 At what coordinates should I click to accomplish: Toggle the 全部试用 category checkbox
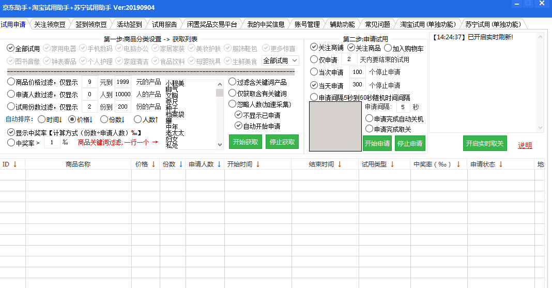23,48
